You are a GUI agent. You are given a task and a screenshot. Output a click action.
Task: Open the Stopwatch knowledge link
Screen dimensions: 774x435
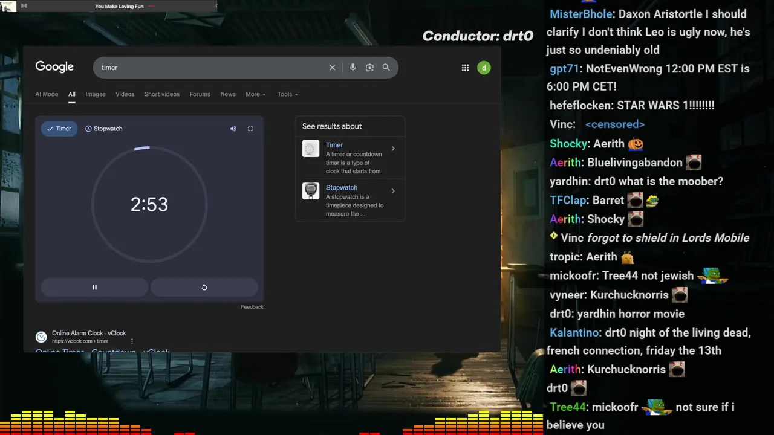pyautogui.click(x=342, y=187)
